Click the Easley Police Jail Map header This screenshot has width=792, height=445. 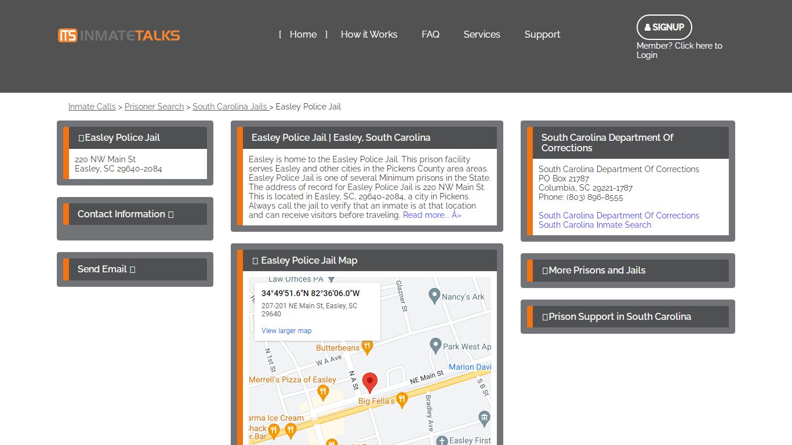click(x=367, y=261)
